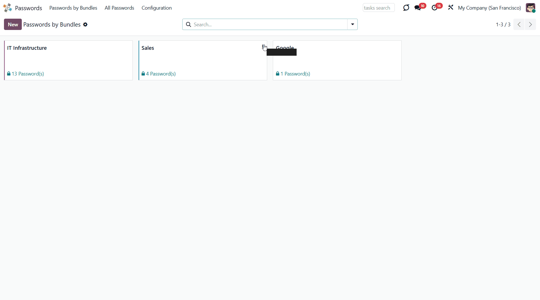Click the New button

coord(13,25)
